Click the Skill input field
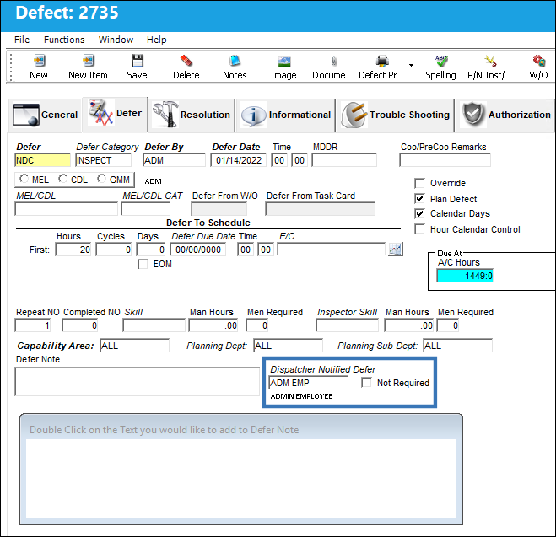The height and width of the screenshot is (537, 556). click(154, 325)
